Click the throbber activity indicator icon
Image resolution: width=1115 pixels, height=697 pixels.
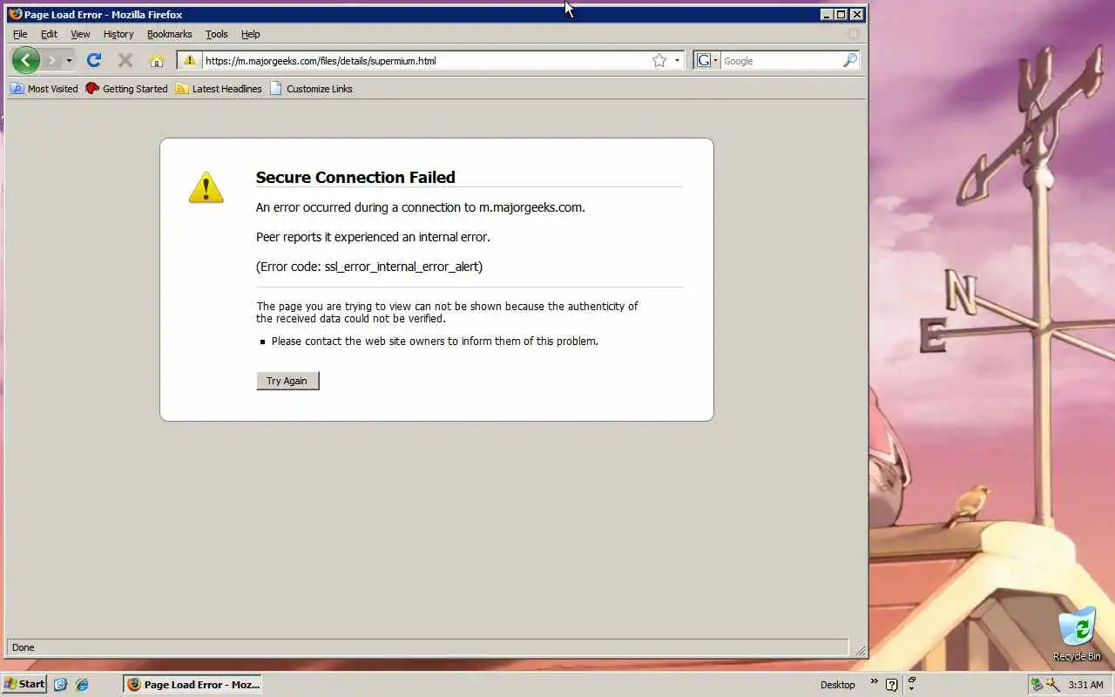854,34
